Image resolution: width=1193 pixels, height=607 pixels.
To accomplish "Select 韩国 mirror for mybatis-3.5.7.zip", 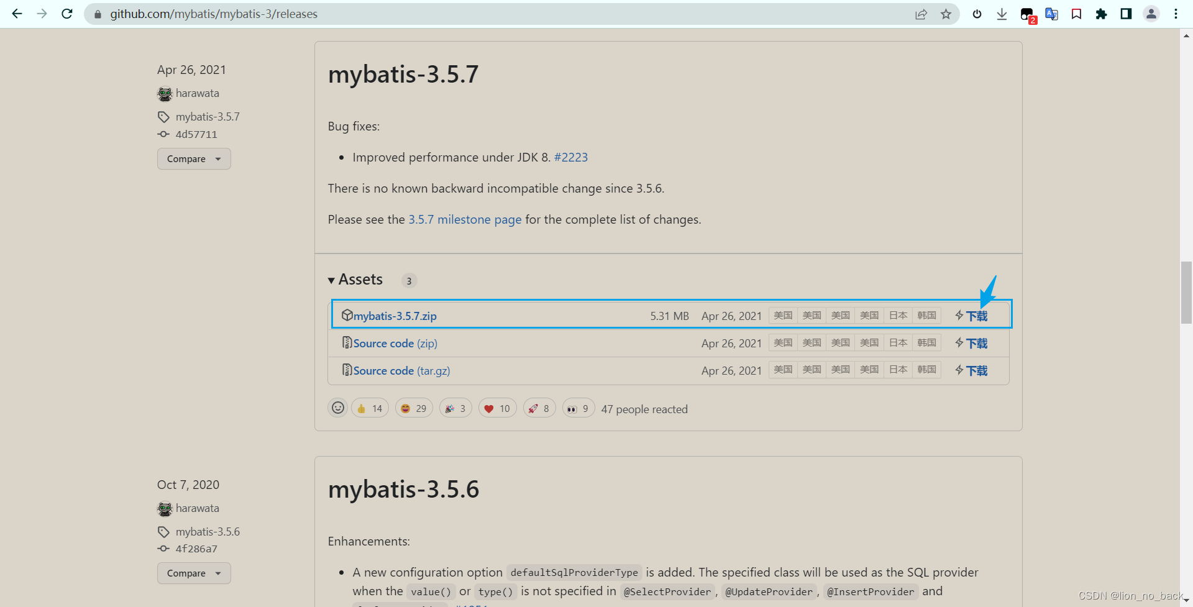I will pyautogui.click(x=926, y=316).
